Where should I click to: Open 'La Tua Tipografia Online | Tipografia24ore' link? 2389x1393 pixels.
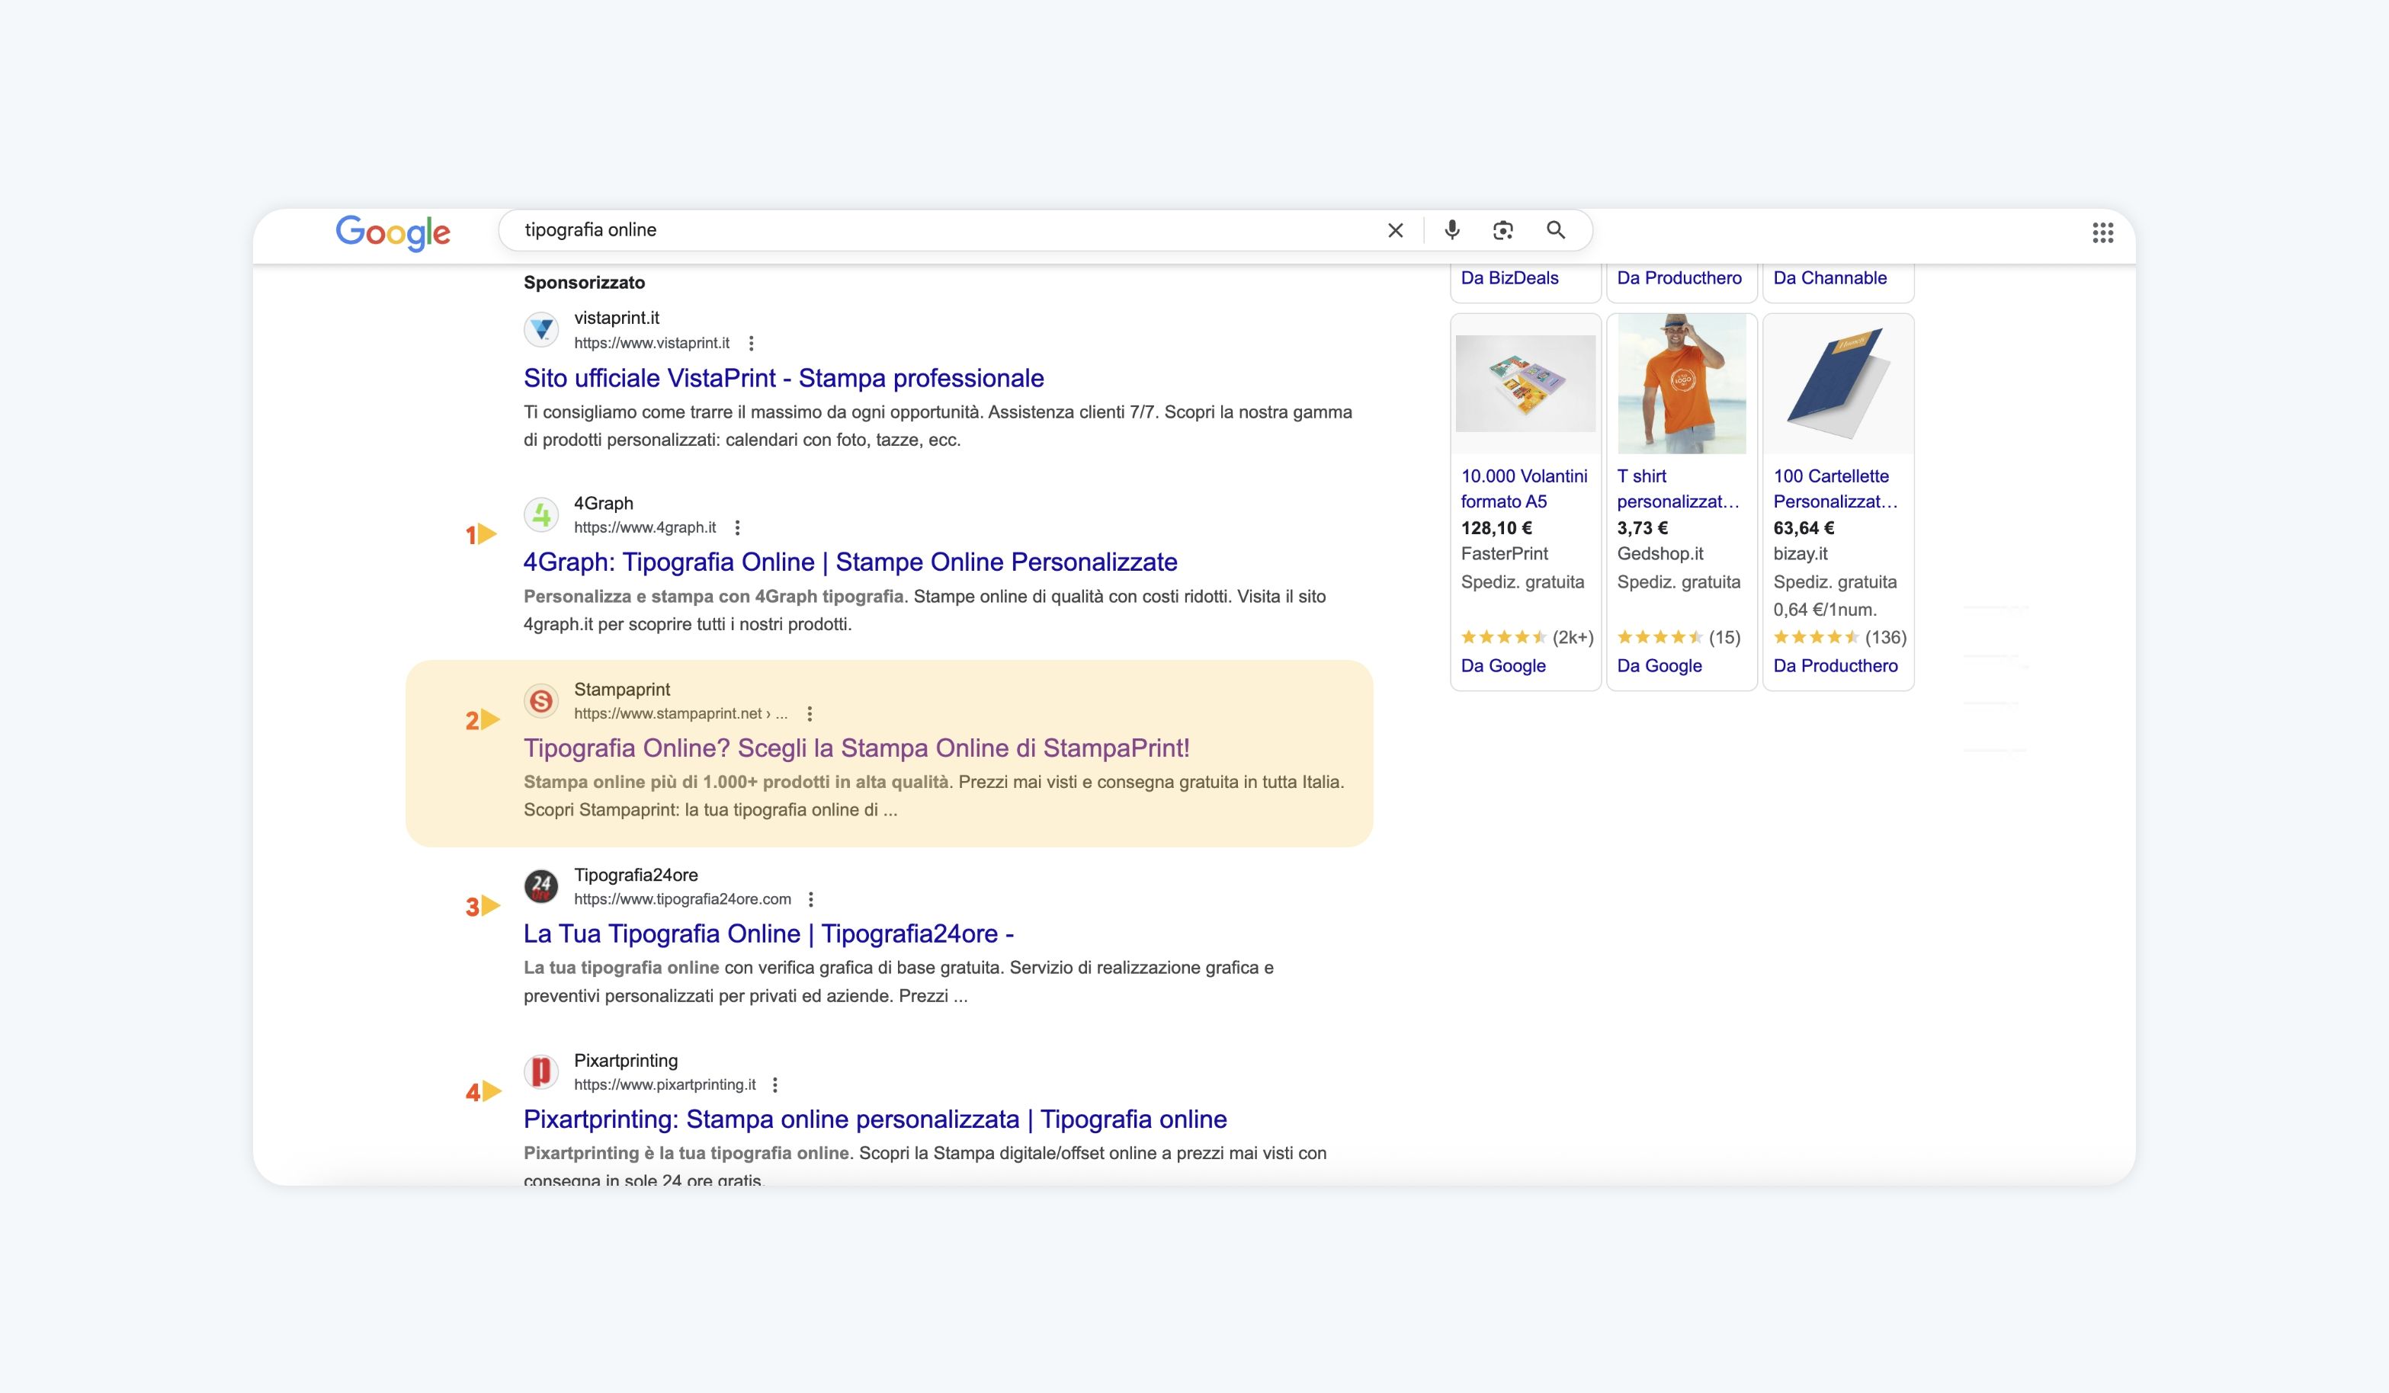coord(769,933)
